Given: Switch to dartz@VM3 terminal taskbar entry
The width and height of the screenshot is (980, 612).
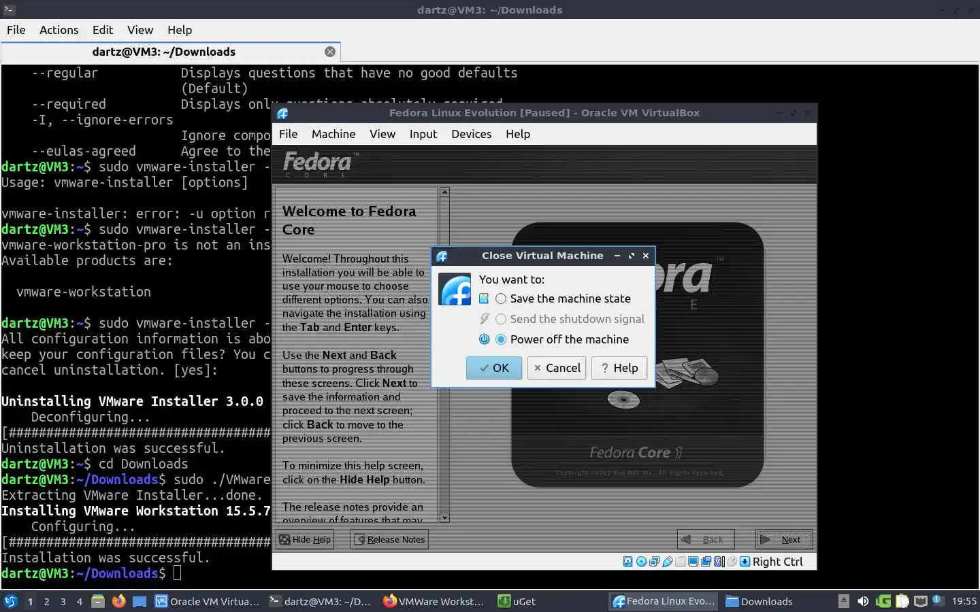Looking at the screenshot, I should tap(321, 601).
